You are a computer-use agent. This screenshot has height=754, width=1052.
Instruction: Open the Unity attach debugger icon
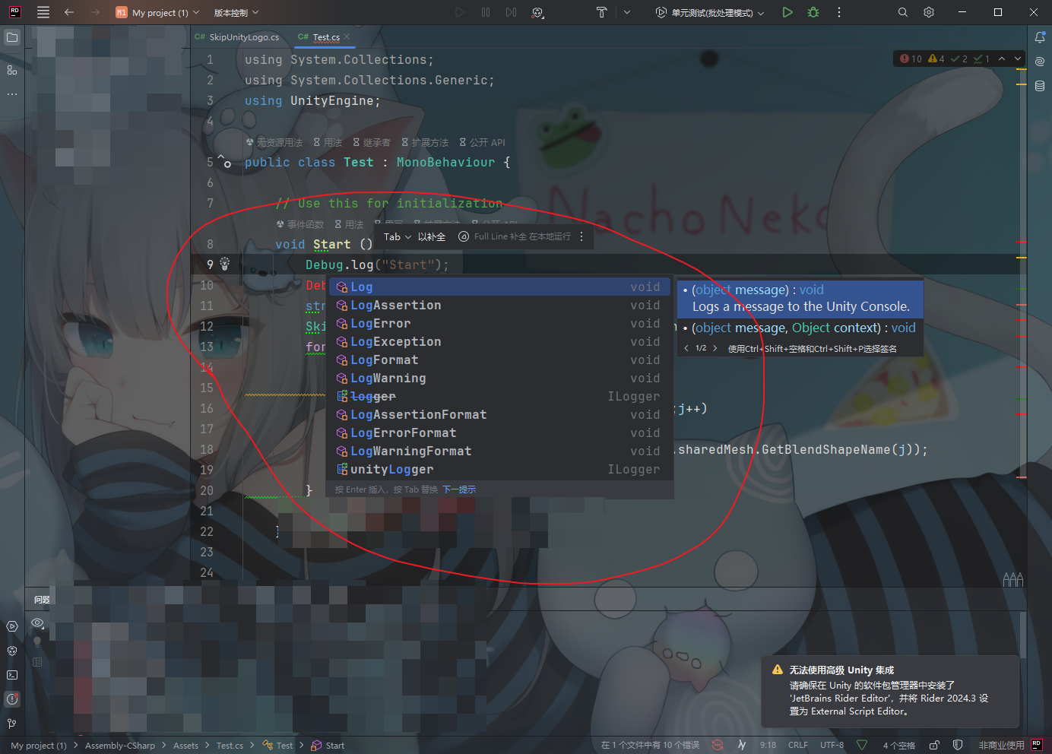pos(537,12)
